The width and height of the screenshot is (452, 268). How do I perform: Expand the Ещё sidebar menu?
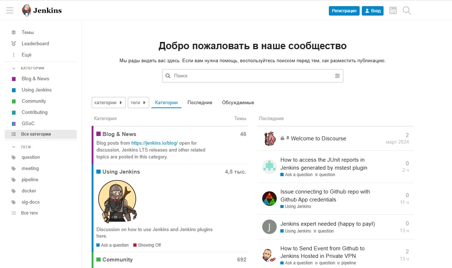click(x=26, y=55)
